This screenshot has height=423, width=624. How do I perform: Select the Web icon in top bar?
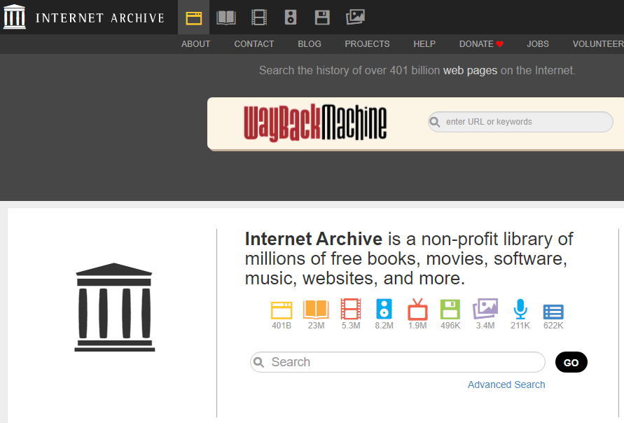(194, 18)
